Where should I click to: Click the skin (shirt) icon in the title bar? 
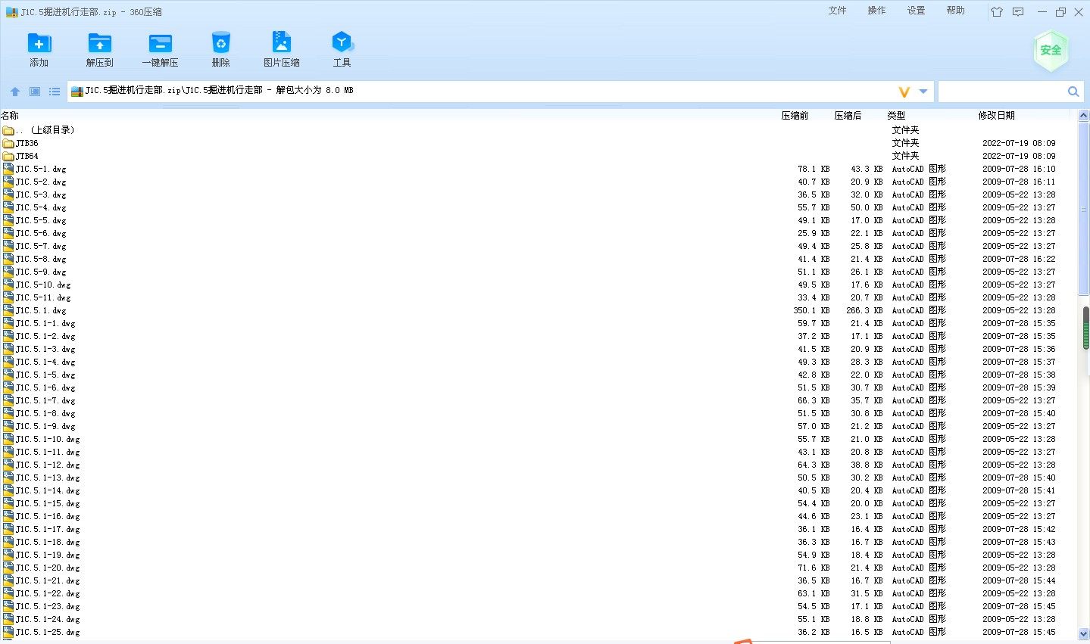(997, 12)
